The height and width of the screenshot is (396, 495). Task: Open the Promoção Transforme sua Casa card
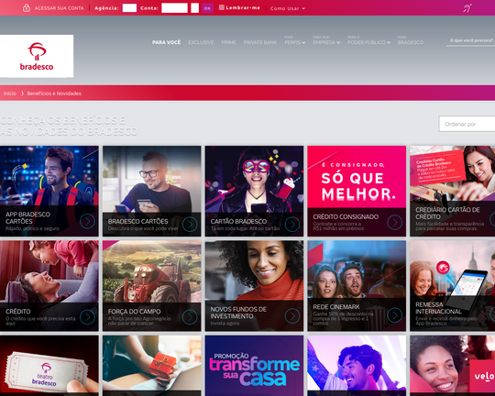tap(254, 366)
